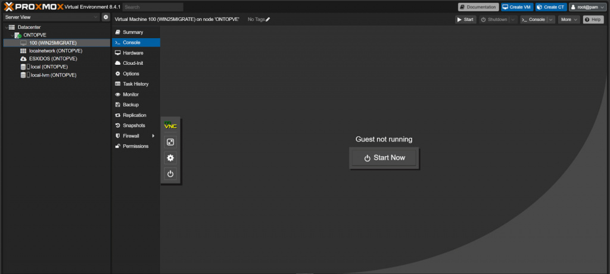Click the Help button
Screen dimensions: 610x274
[x=593, y=20]
